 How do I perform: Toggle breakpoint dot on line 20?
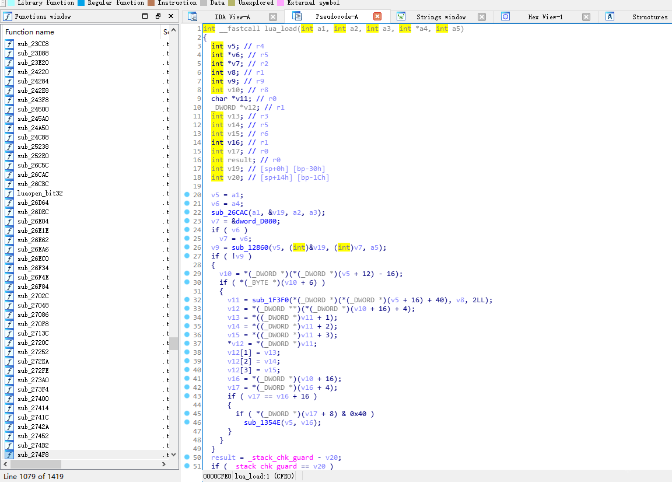(x=187, y=195)
